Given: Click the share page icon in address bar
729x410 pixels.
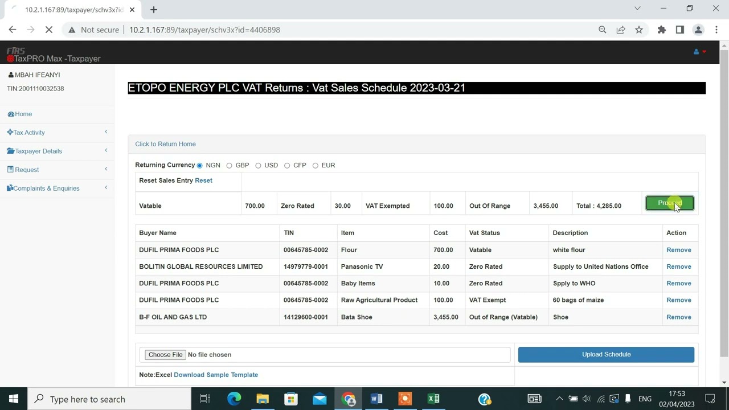Looking at the screenshot, I should click(621, 30).
